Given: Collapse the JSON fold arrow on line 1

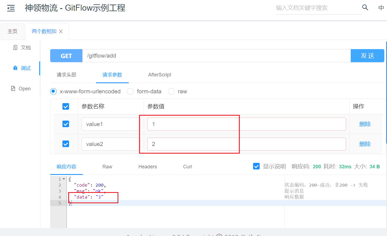Looking at the screenshot, I should pos(64,179).
